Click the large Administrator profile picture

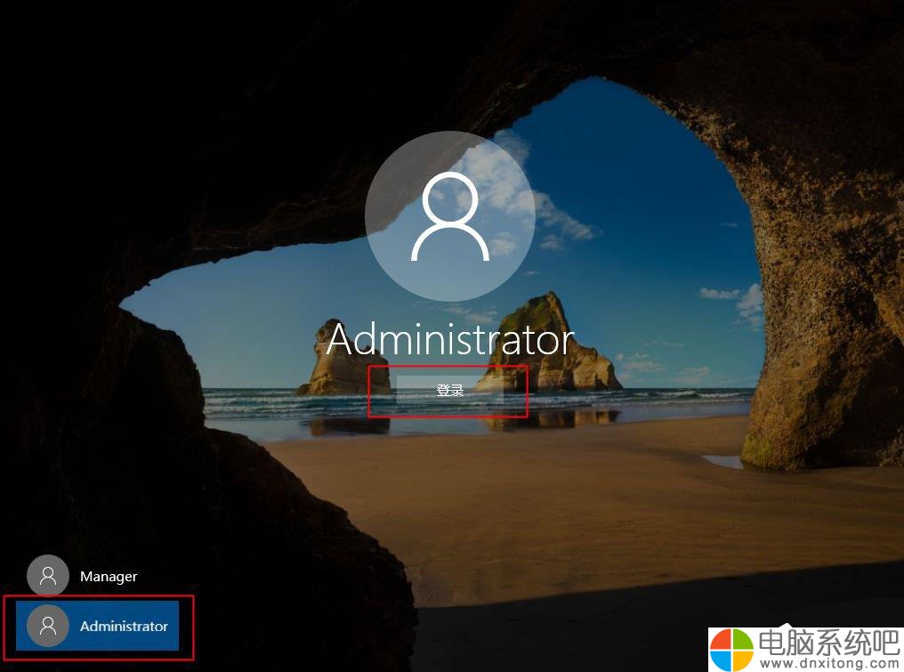coord(450,217)
